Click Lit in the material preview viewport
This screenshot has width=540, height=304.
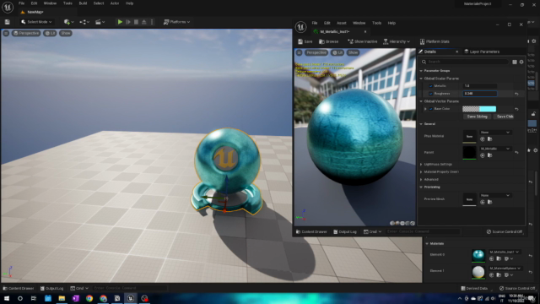point(337,52)
